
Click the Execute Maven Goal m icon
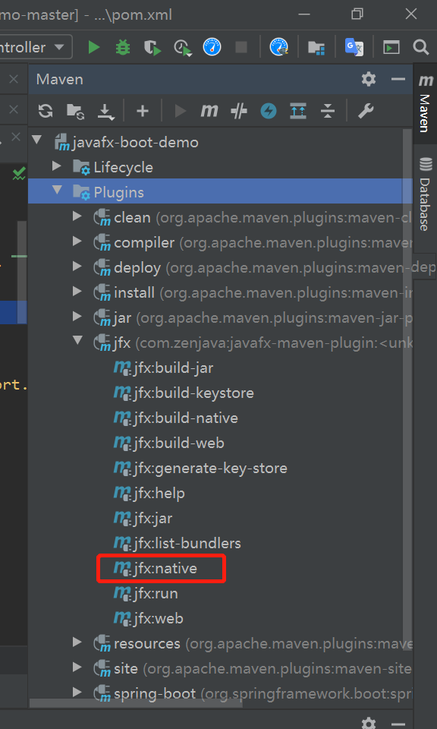point(209,111)
